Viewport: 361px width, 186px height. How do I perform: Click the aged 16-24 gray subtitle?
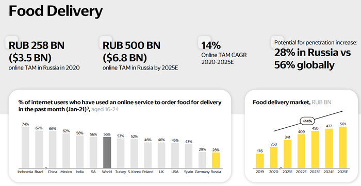105,109
